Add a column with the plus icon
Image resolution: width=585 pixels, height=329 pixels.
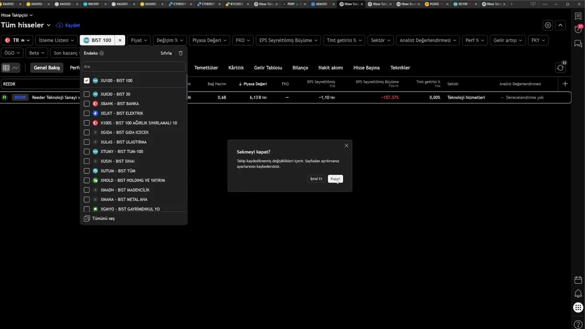(565, 84)
